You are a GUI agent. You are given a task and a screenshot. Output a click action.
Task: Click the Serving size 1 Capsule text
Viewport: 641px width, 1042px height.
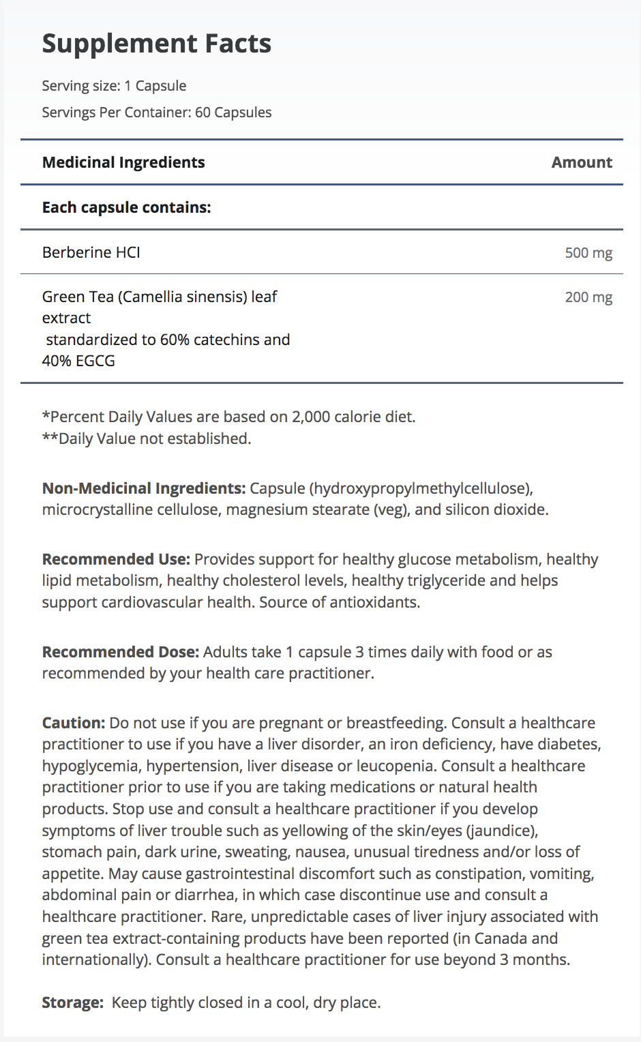(x=114, y=86)
